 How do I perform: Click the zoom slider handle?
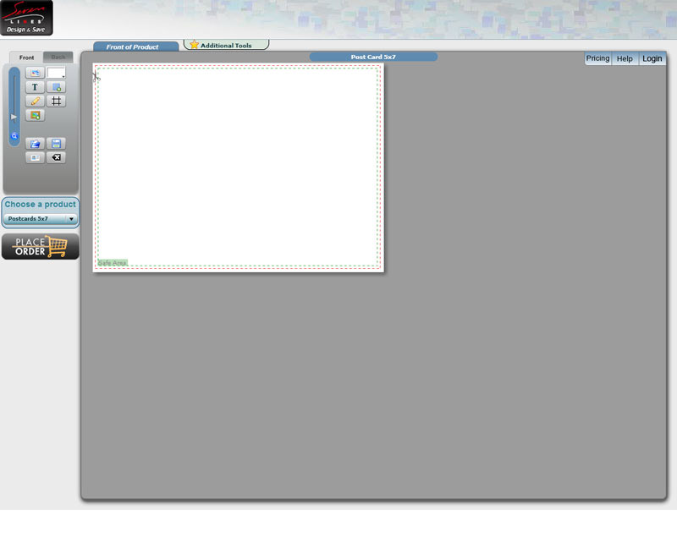click(14, 117)
